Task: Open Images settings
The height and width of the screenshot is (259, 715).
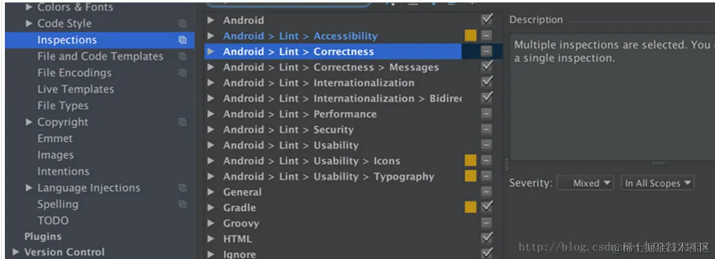Action: coord(55,155)
